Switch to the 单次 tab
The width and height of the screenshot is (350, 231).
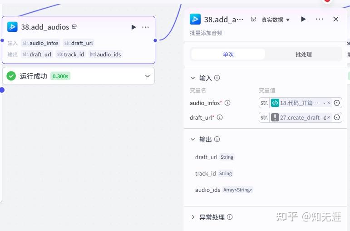pos(228,54)
